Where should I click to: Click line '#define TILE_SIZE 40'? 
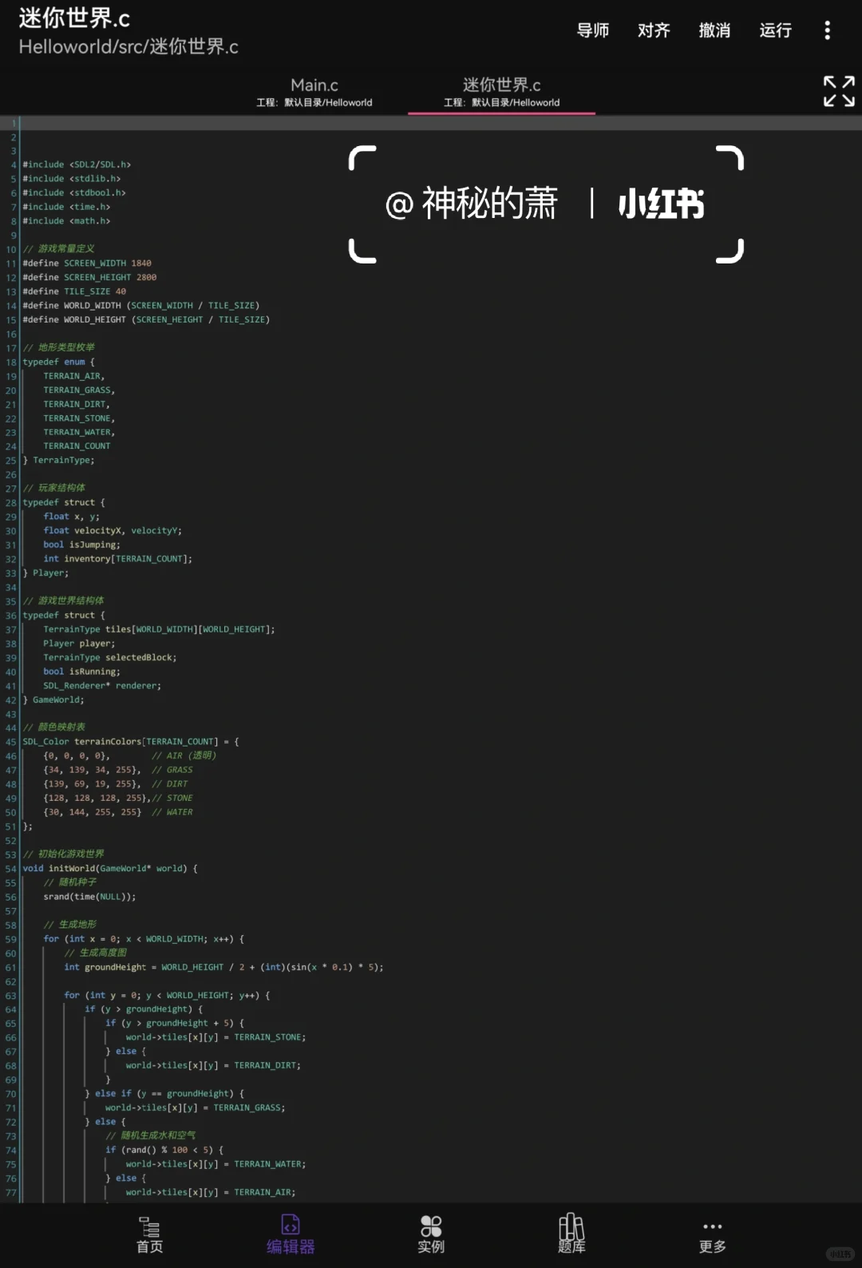(74, 291)
